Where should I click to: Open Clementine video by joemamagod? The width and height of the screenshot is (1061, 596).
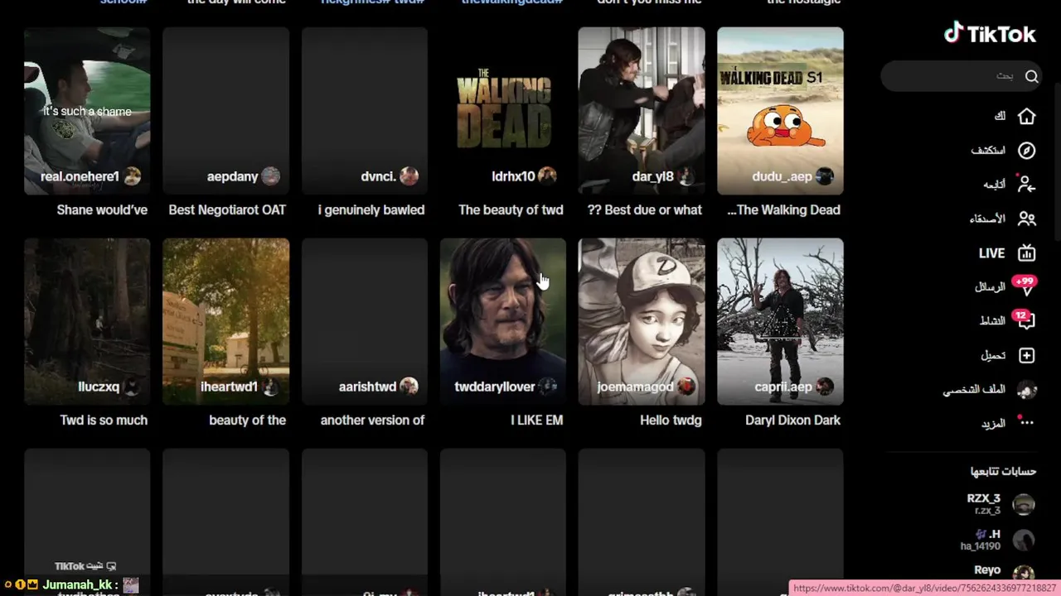click(x=642, y=321)
